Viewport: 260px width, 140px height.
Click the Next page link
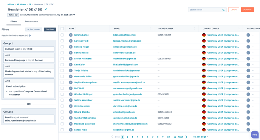[x=180, y=137]
